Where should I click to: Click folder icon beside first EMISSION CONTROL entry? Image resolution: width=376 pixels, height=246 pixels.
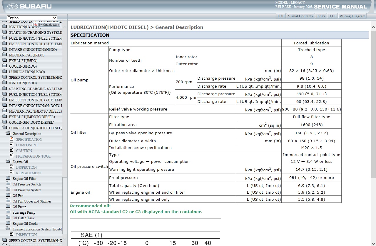(x=4, y=43)
